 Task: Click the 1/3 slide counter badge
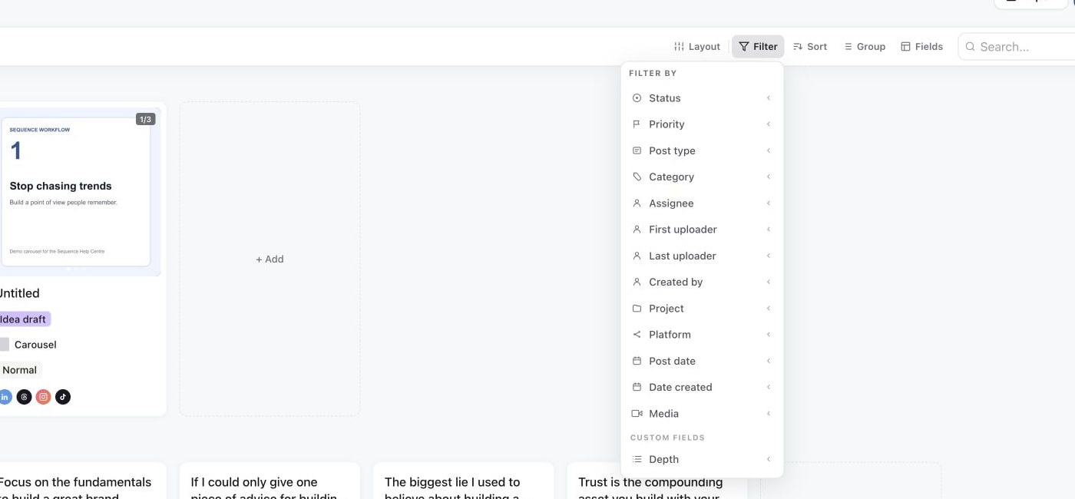coord(145,119)
